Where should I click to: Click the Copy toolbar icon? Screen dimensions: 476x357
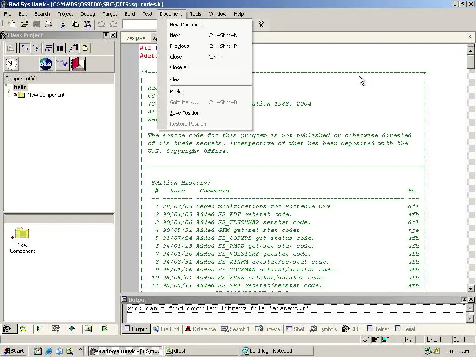75,24
